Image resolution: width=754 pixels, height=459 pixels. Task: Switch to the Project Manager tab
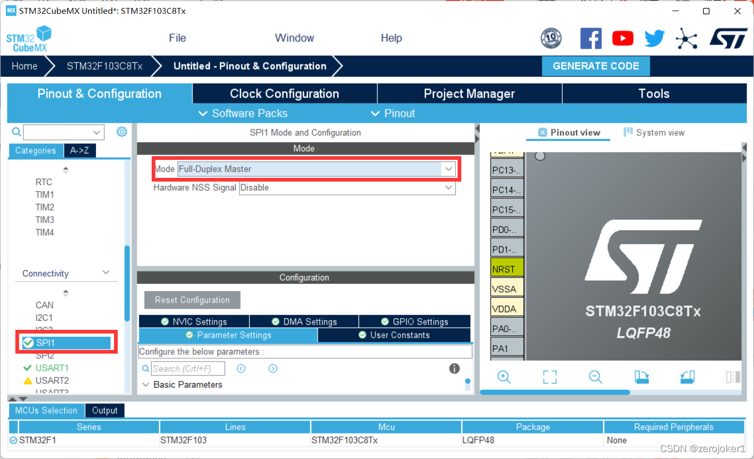[x=469, y=94]
